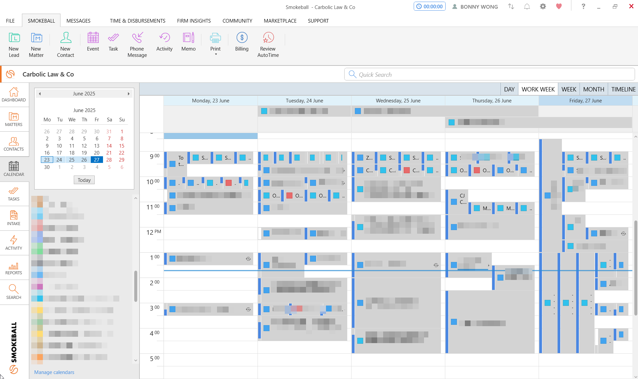Click the sync arrows icon

click(x=511, y=7)
